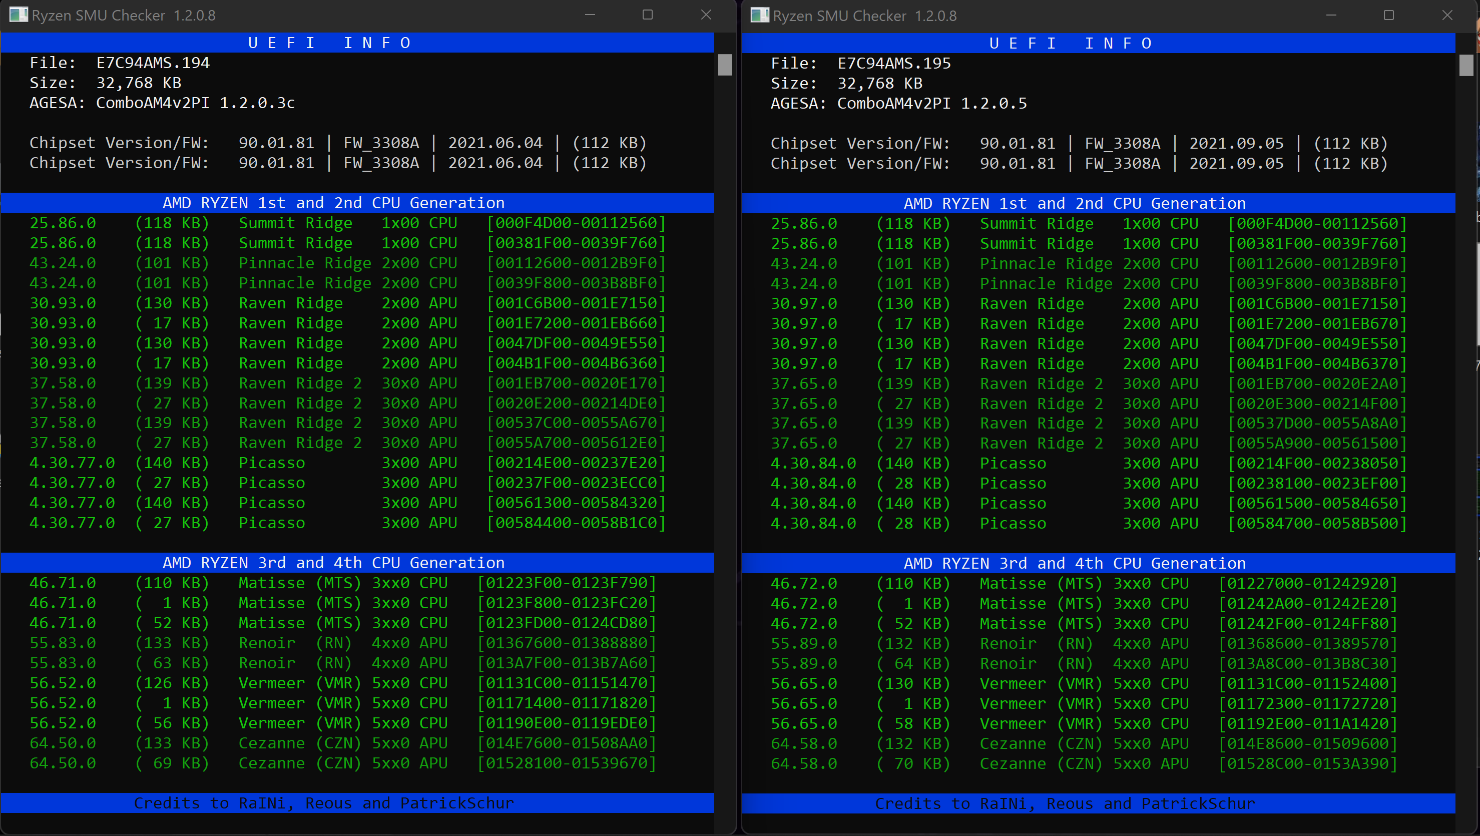Click the left window's app icon

(x=19, y=15)
